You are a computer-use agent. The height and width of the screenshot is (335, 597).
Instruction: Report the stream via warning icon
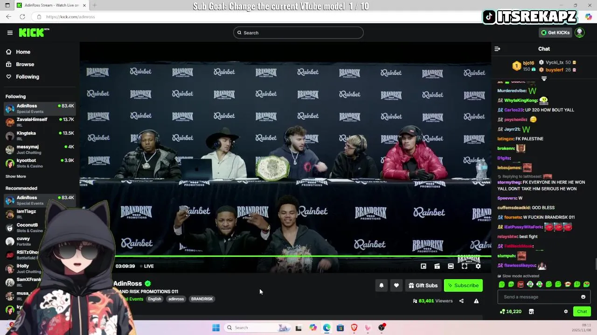click(x=476, y=301)
